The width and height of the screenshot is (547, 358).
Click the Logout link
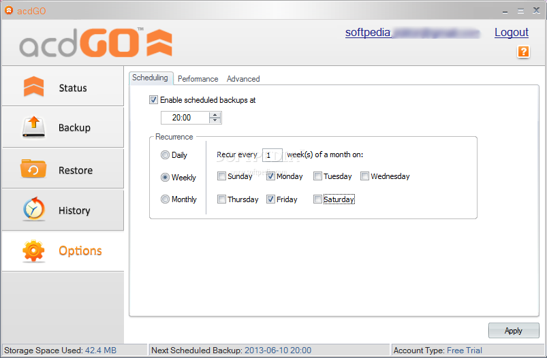pos(512,33)
